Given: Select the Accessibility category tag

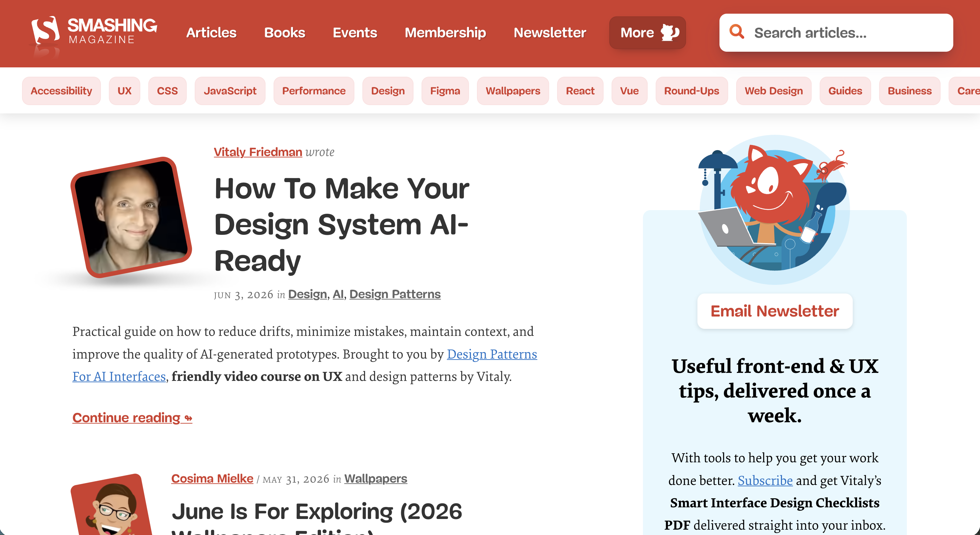Looking at the screenshot, I should pyautogui.click(x=61, y=91).
